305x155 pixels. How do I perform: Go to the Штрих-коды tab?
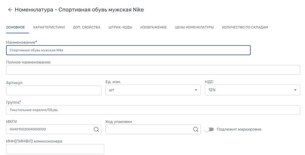[x=120, y=28]
